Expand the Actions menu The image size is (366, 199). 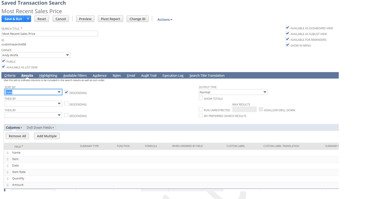[164, 20]
